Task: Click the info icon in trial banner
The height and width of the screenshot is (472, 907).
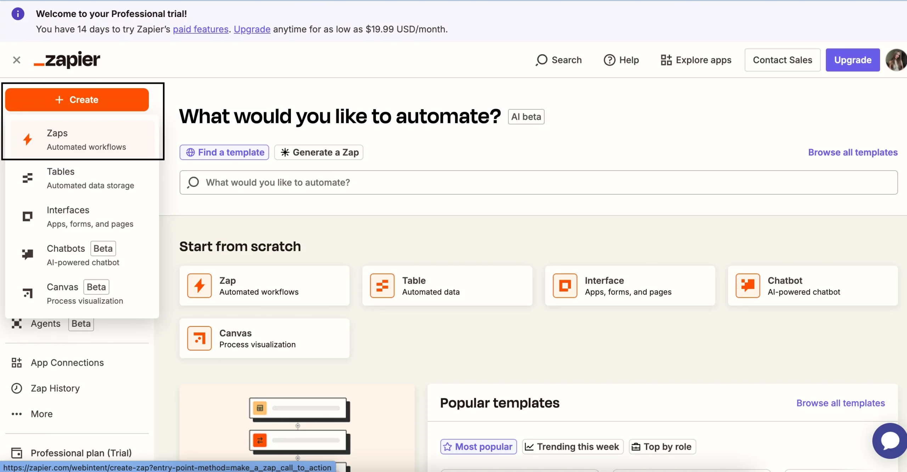Action: [x=18, y=14]
